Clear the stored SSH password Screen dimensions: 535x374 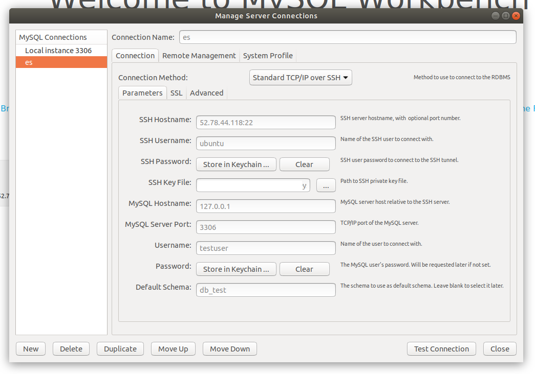pyautogui.click(x=304, y=165)
